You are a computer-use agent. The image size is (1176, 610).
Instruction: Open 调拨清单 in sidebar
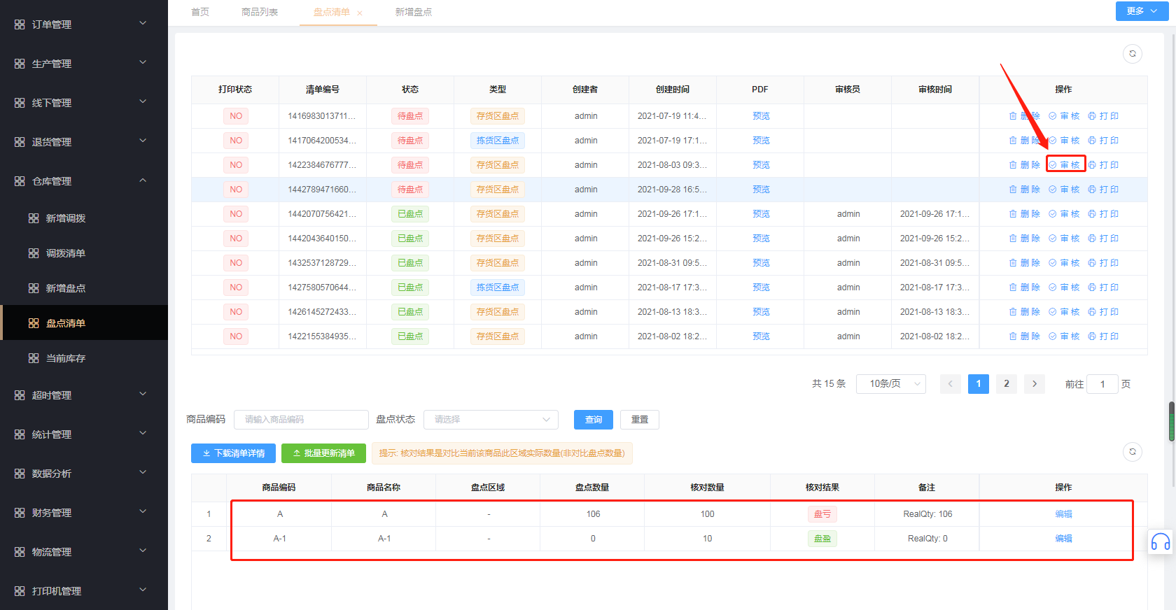tap(84, 253)
